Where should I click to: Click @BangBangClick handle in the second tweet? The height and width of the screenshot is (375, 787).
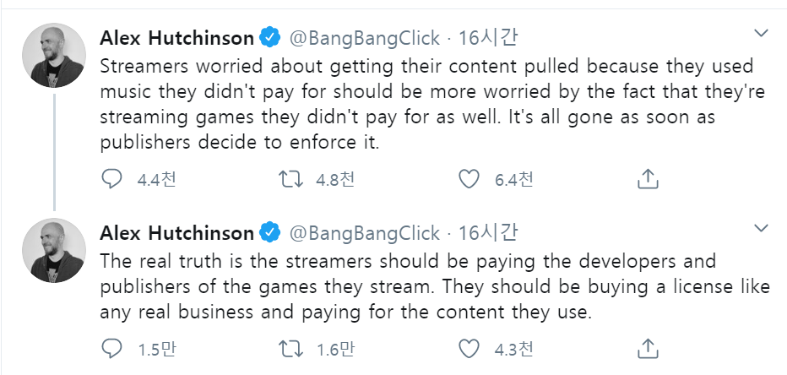[x=365, y=232]
